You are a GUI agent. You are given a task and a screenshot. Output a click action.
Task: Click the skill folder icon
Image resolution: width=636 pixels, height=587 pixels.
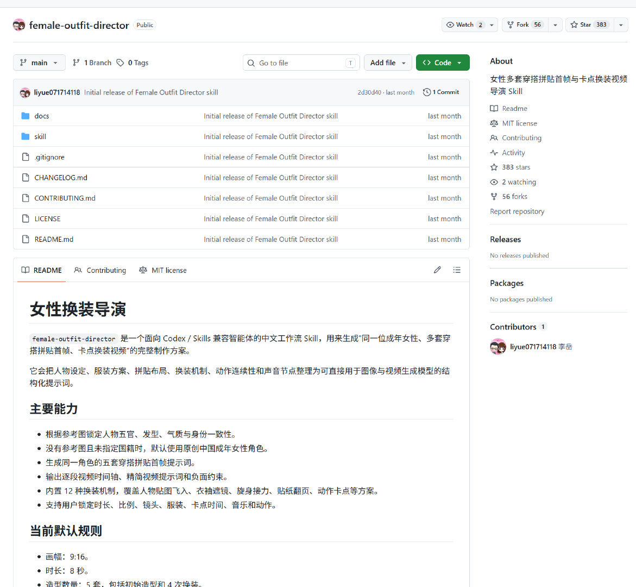click(25, 136)
